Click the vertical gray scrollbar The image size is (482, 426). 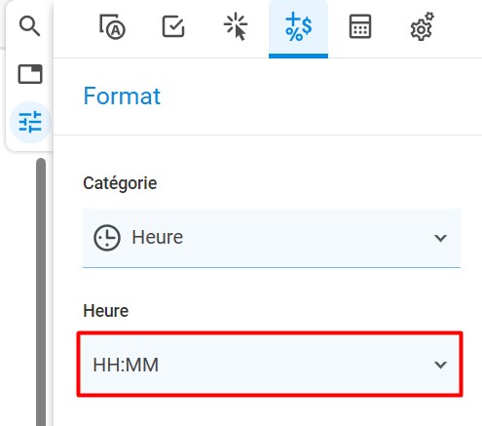point(41,291)
